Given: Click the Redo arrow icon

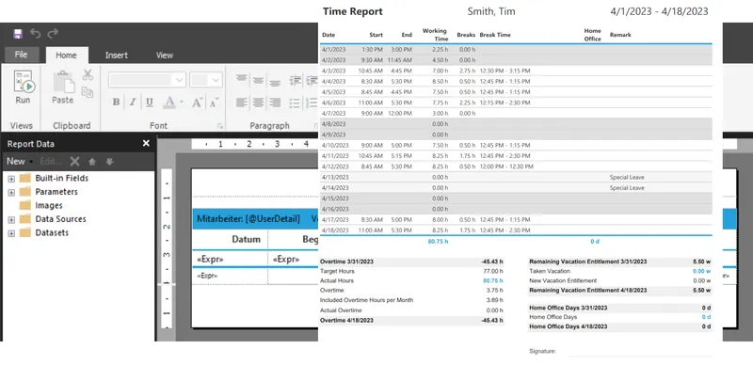Looking at the screenshot, I should [x=53, y=33].
